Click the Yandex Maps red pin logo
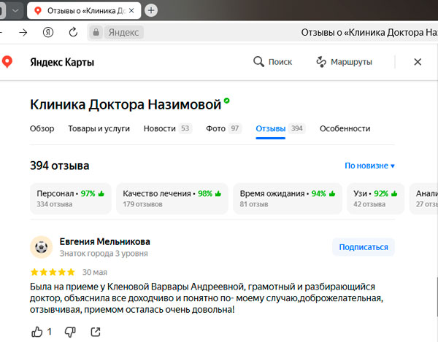Image resolution: width=438 pixels, height=342 pixels. pyautogui.click(x=7, y=61)
